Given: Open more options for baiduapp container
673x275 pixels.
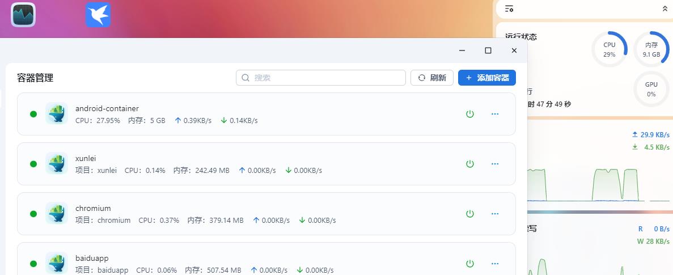Looking at the screenshot, I should pos(495,263).
